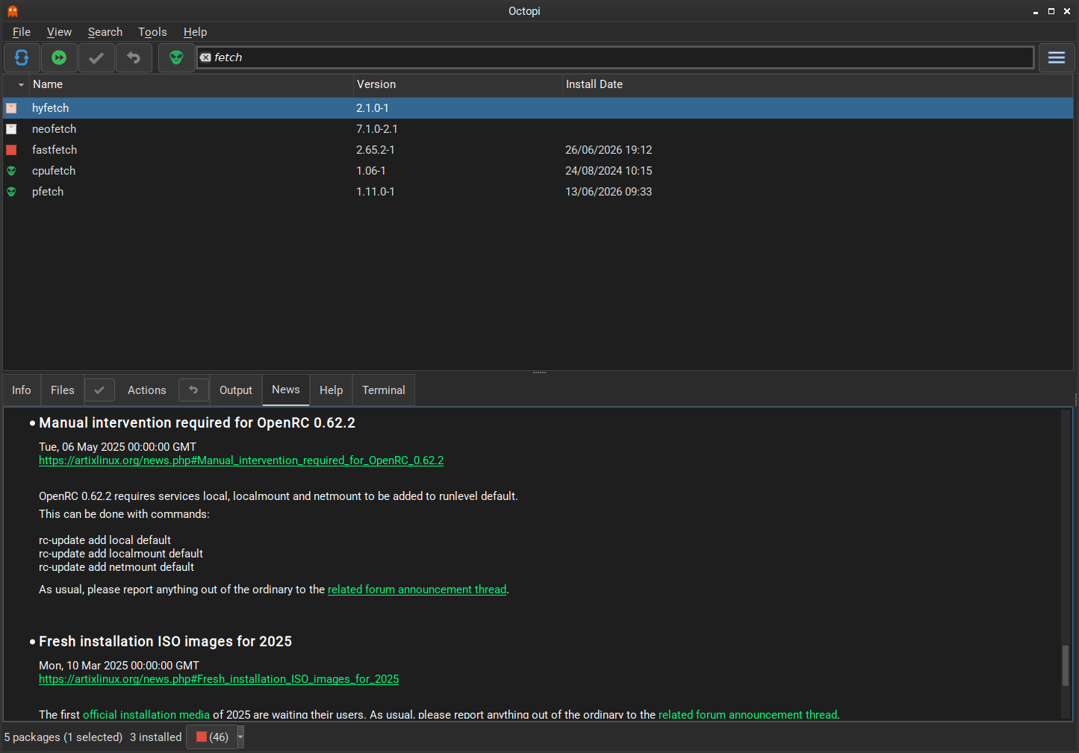Switch to the Help tab
Screen dimensions: 1079x753
332,390
